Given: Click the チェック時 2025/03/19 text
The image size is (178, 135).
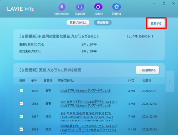Looking at the screenshot, I should [140, 36].
